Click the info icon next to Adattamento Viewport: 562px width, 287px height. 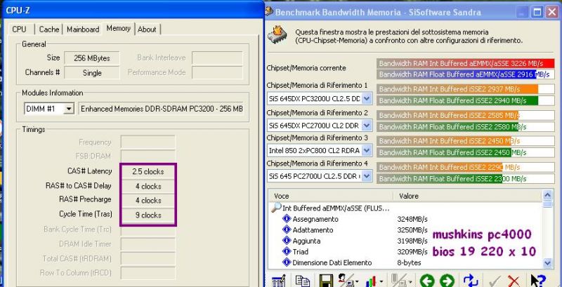(287, 229)
